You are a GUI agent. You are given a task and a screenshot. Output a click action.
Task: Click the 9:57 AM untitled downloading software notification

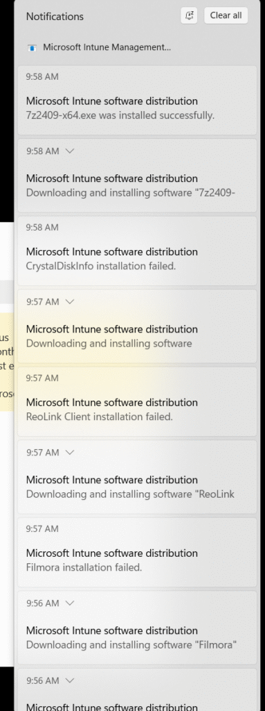137,326
